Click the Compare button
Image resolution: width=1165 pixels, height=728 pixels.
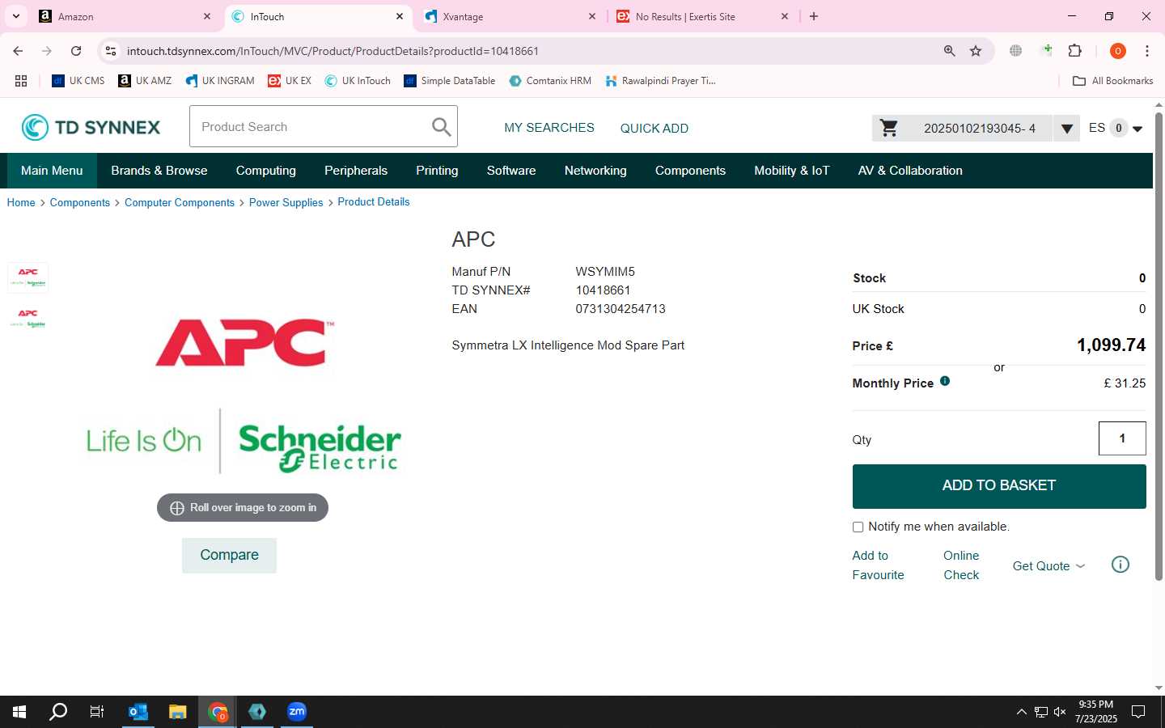click(x=229, y=555)
